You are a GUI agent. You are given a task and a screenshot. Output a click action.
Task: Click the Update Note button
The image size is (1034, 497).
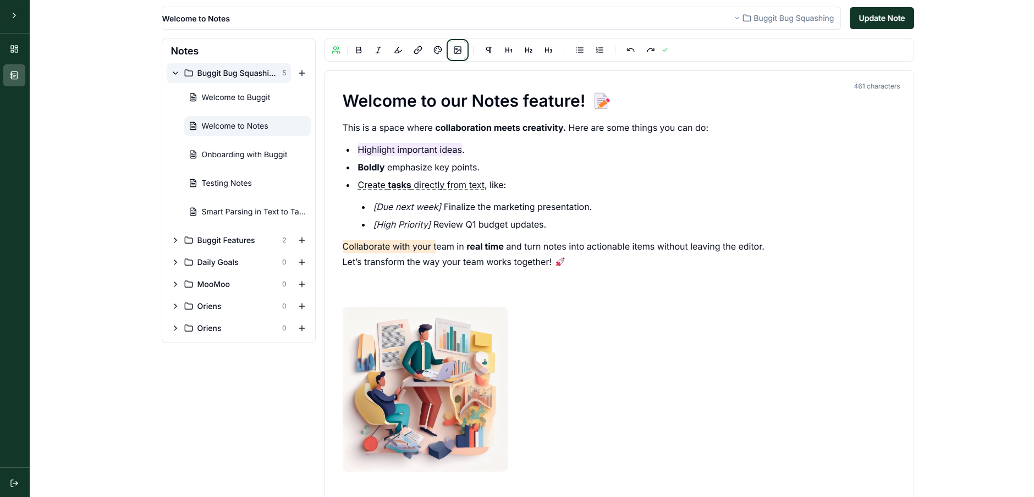click(x=881, y=18)
